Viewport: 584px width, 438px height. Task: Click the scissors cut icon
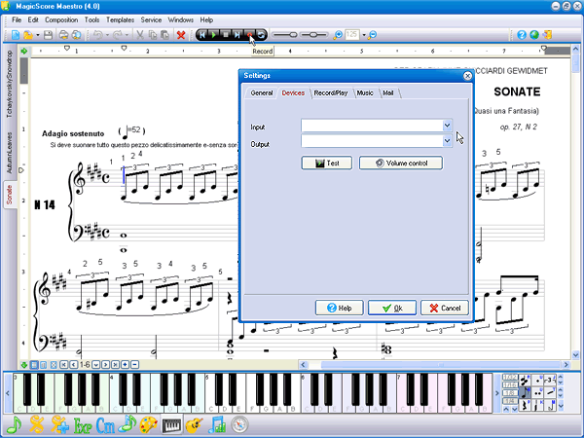click(x=139, y=35)
